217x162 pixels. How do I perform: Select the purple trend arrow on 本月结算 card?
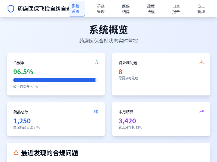pos(202,111)
